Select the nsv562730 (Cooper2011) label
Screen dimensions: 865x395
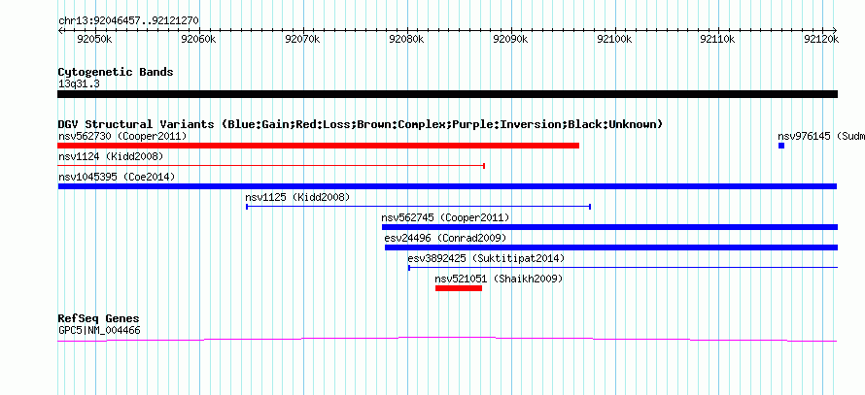click(x=122, y=136)
